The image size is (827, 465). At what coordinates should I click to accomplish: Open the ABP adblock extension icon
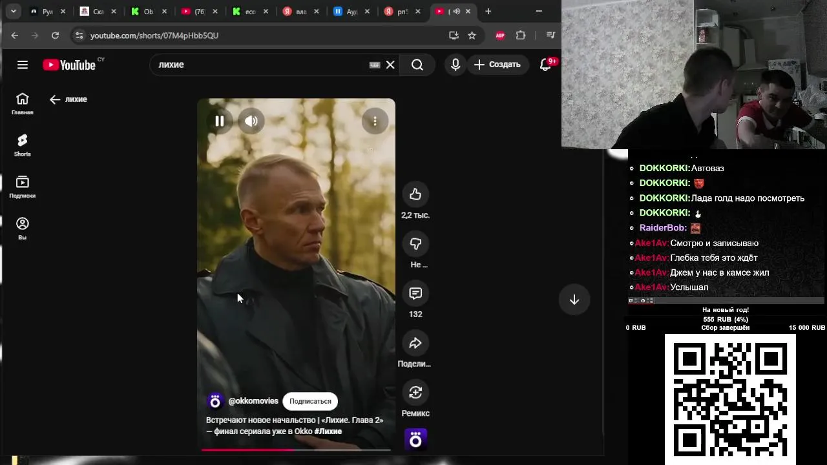[500, 36]
